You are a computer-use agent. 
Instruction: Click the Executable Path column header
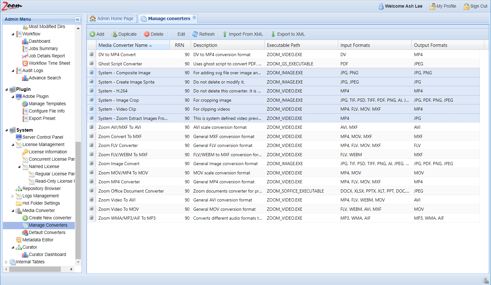pos(301,45)
